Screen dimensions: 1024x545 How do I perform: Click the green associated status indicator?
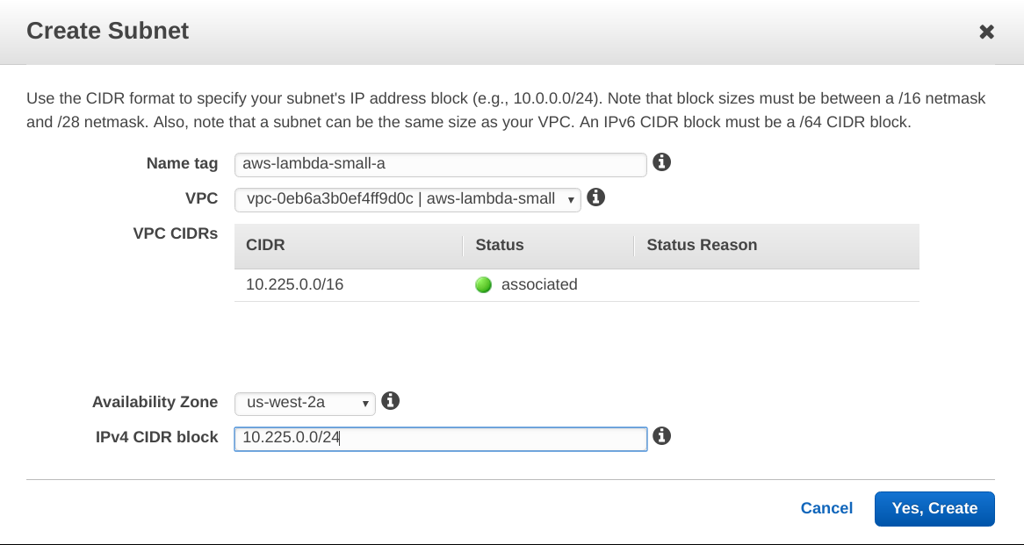click(x=483, y=284)
